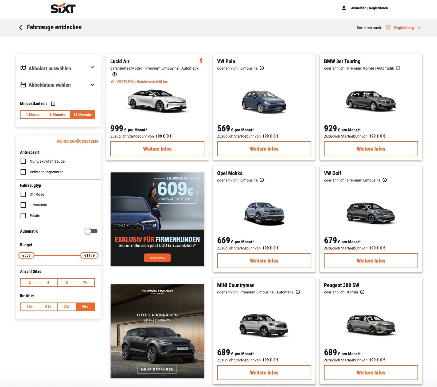Click the SIXT logo
437x387 pixels.
point(63,8)
